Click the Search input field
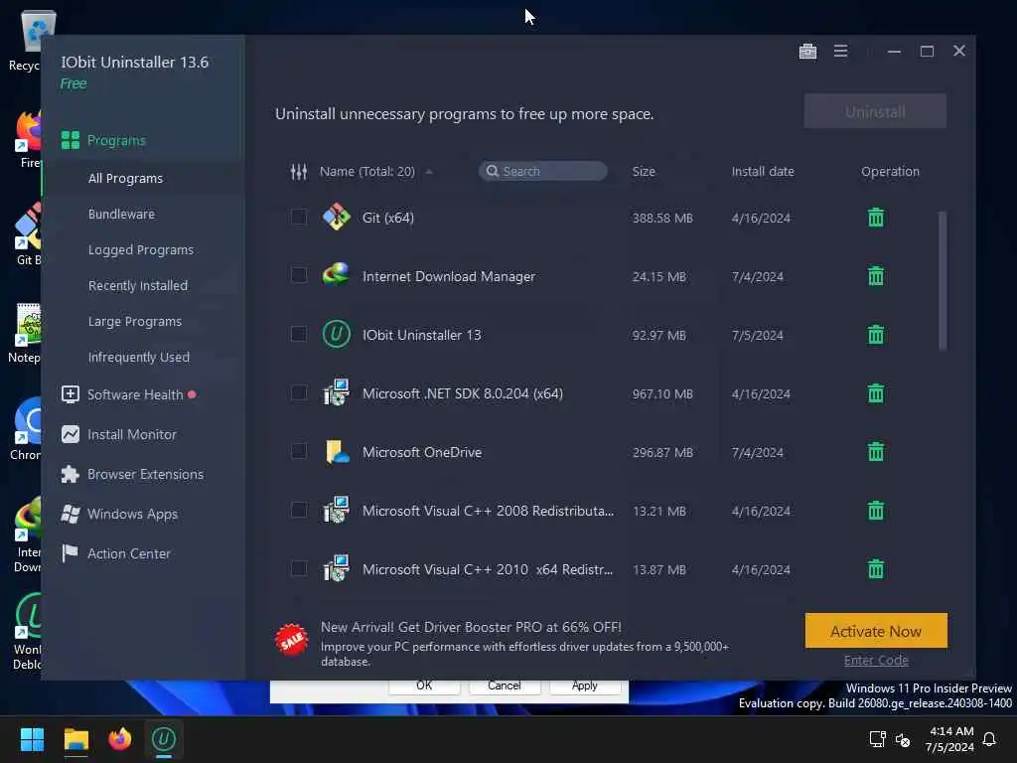 click(543, 171)
